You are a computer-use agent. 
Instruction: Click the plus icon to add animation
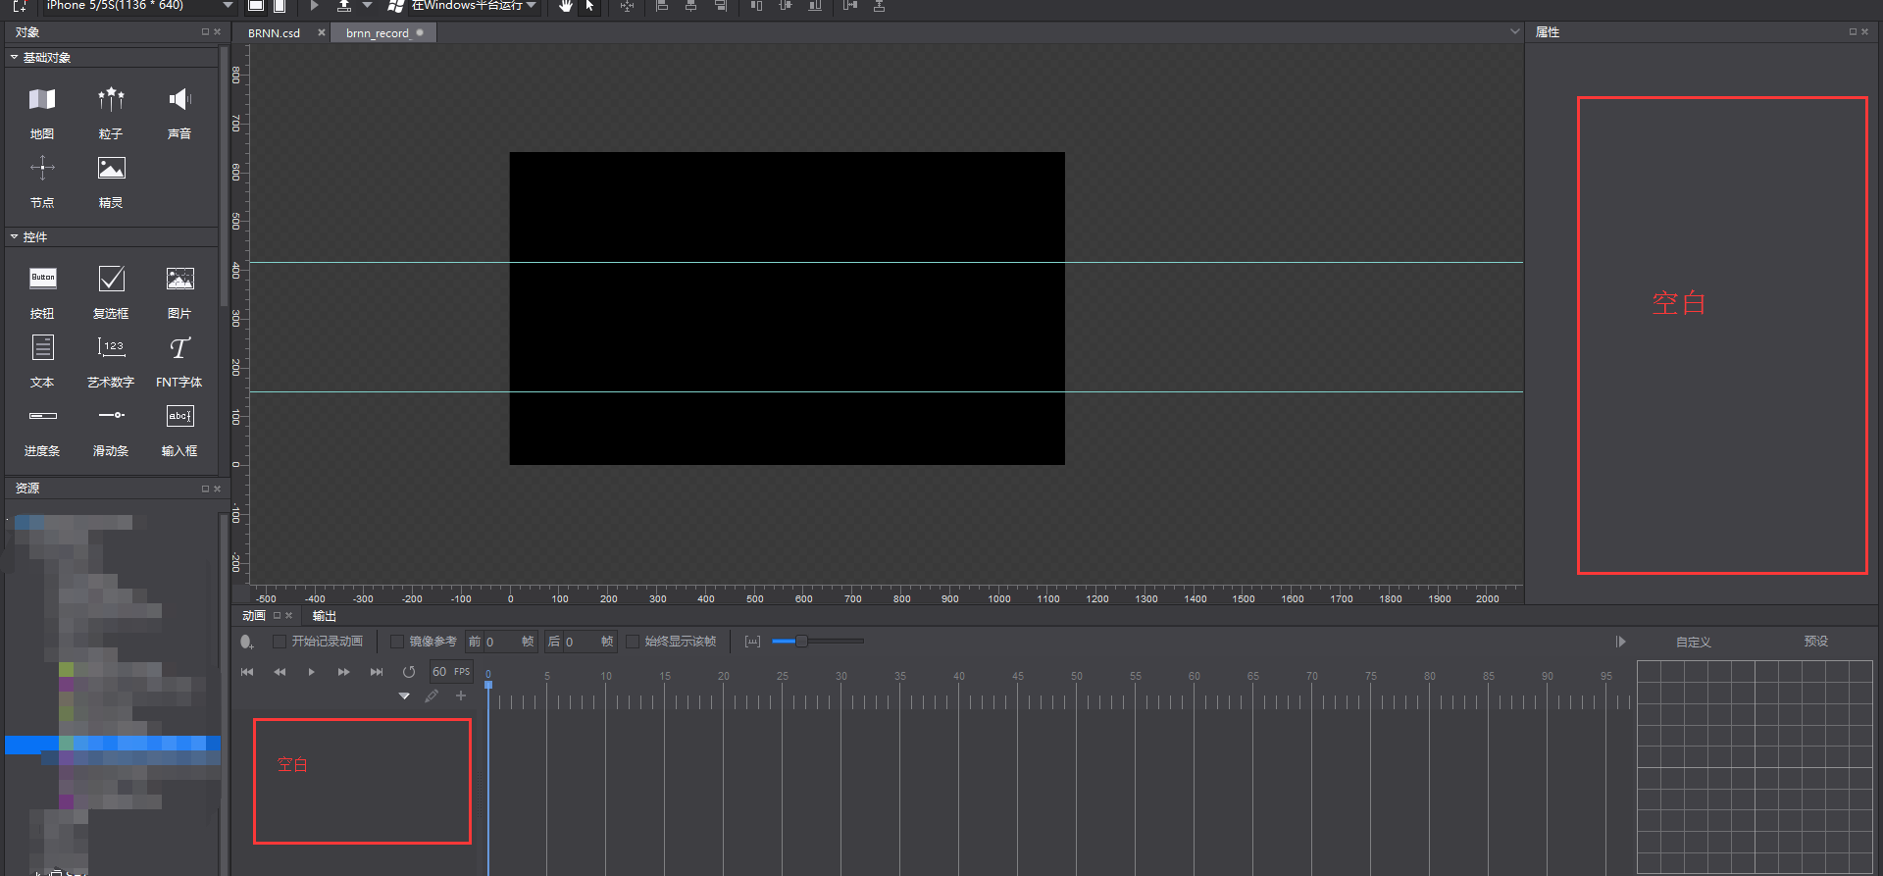(461, 696)
